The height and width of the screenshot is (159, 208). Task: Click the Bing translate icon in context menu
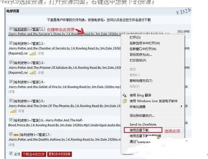pos(124,95)
